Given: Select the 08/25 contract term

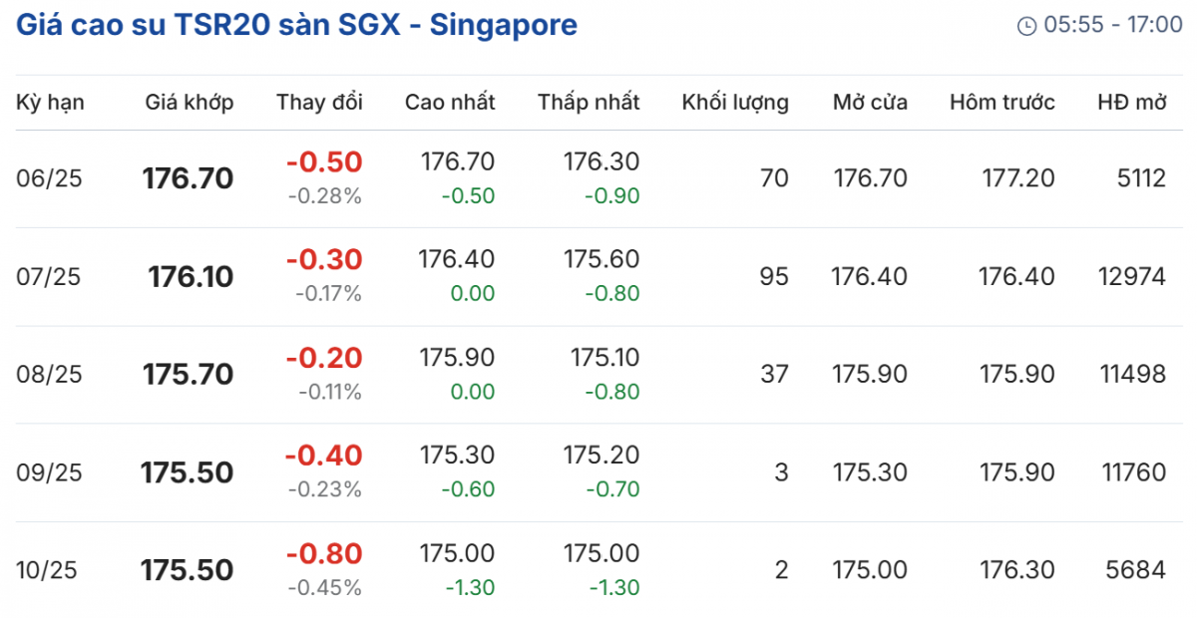Looking at the screenshot, I should tap(50, 374).
